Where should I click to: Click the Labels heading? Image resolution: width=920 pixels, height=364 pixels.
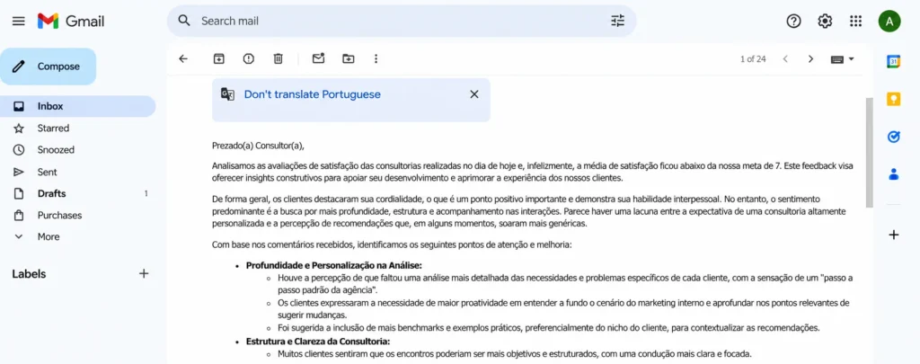click(x=29, y=274)
